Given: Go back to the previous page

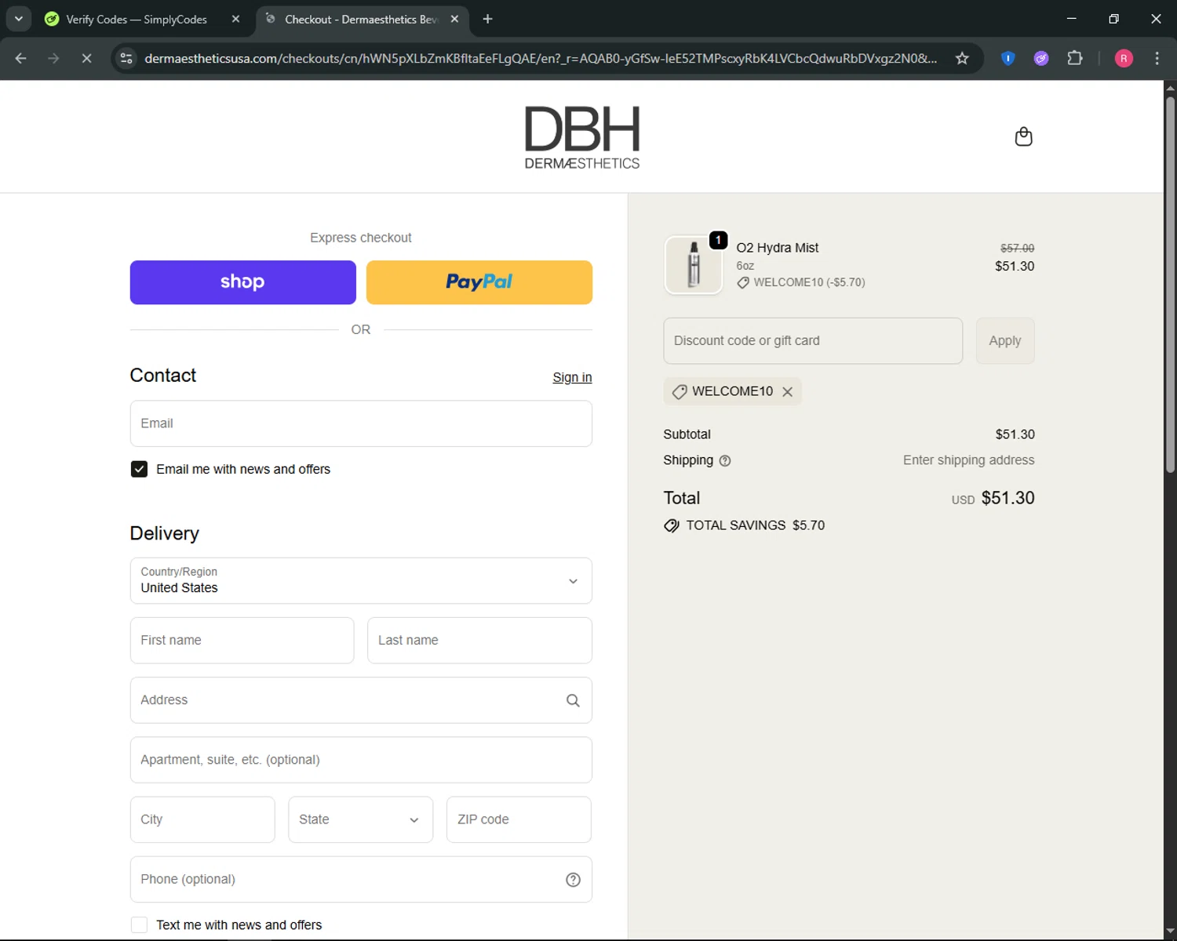Looking at the screenshot, I should click(x=21, y=58).
